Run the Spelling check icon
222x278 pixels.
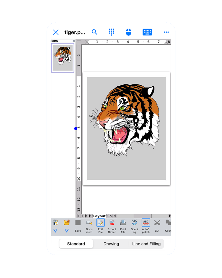pos(134,223)
